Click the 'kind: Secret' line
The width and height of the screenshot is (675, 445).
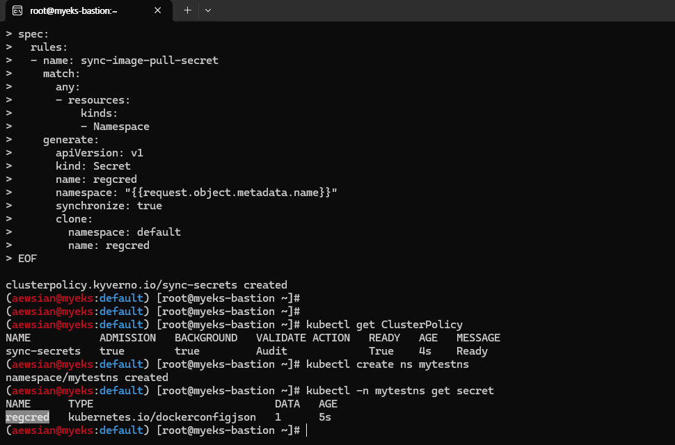[93, 166]
